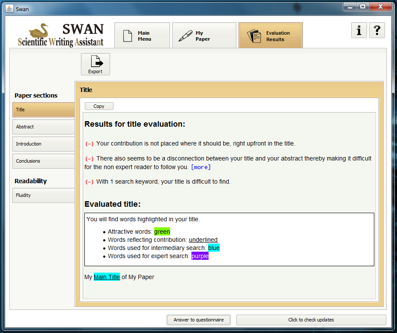Click the green attractive words sample
This screenshot has width=397, height=333.
[x=162, y=232]
